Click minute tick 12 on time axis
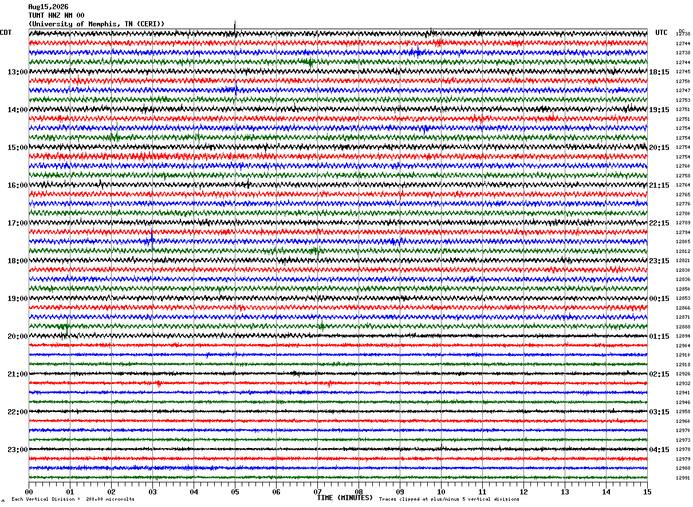This screenshot has width=693, height=507. pos(523,492)
